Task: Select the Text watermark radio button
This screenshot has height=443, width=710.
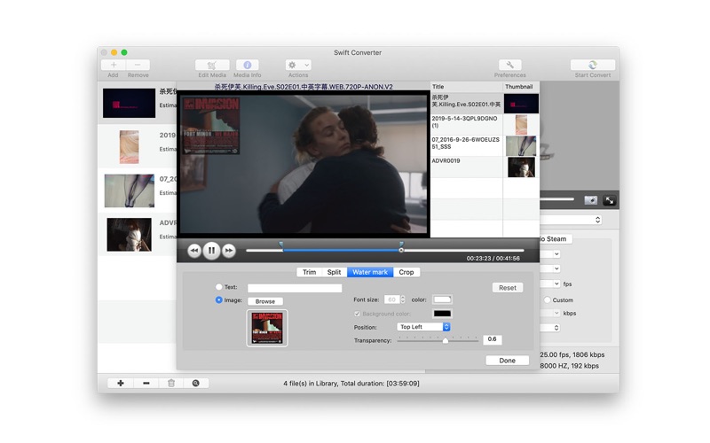Action: [219, 287]
